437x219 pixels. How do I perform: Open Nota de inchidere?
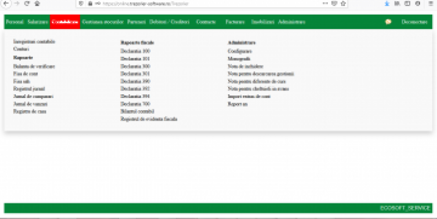tap(245, 66)
